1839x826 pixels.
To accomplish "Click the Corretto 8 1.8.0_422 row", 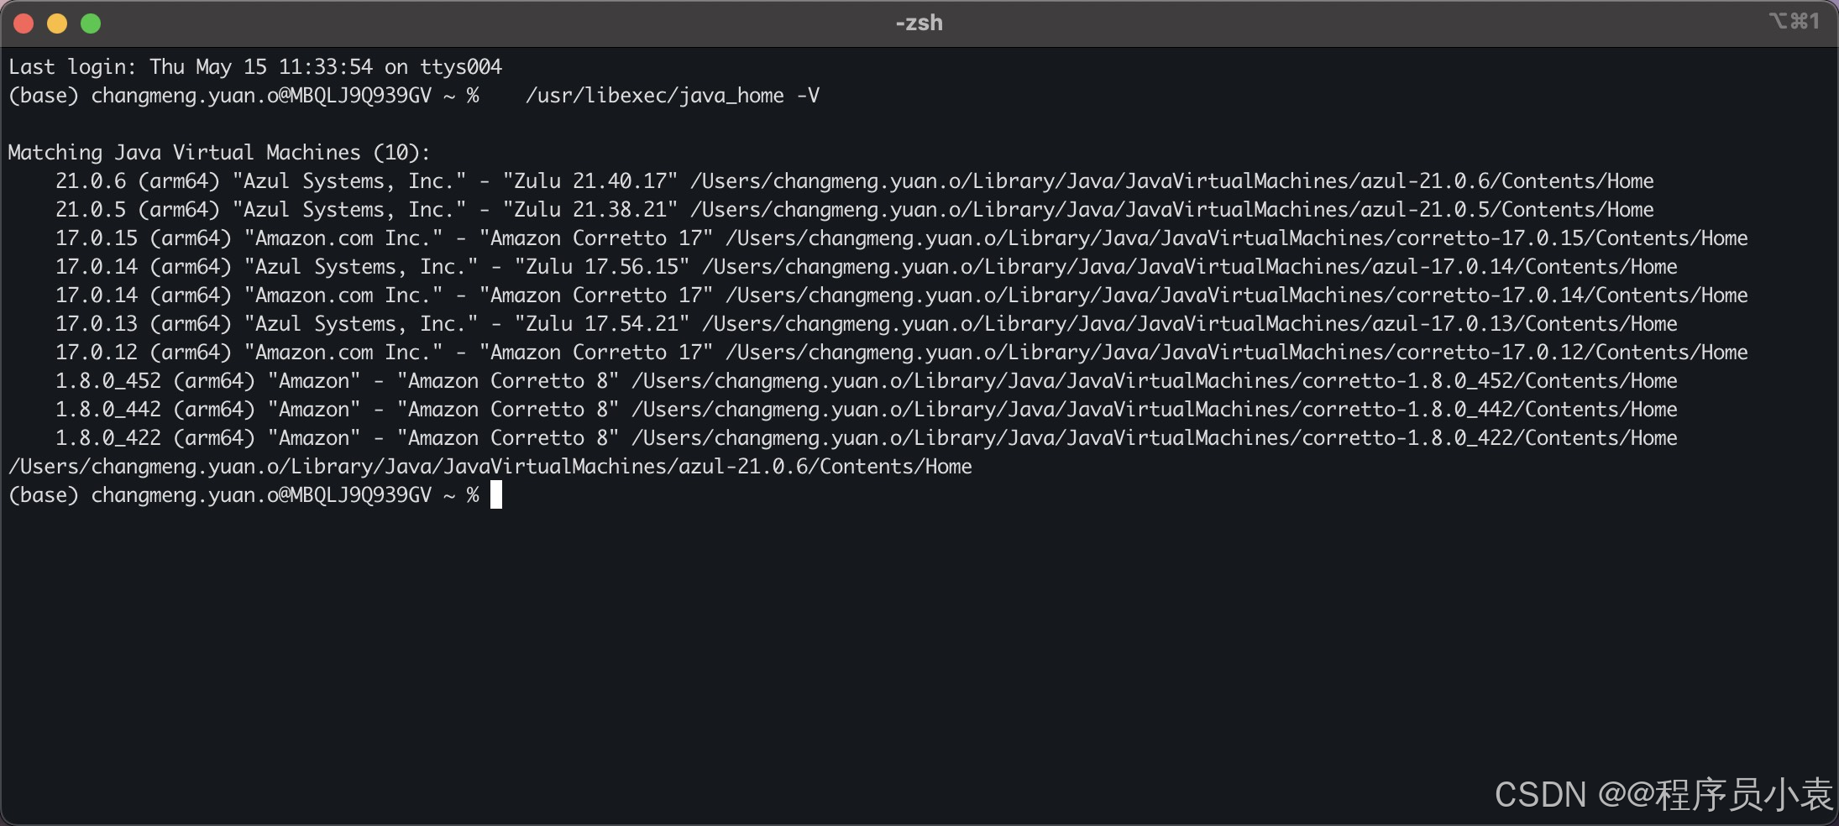I will click(x=867, y=438).
